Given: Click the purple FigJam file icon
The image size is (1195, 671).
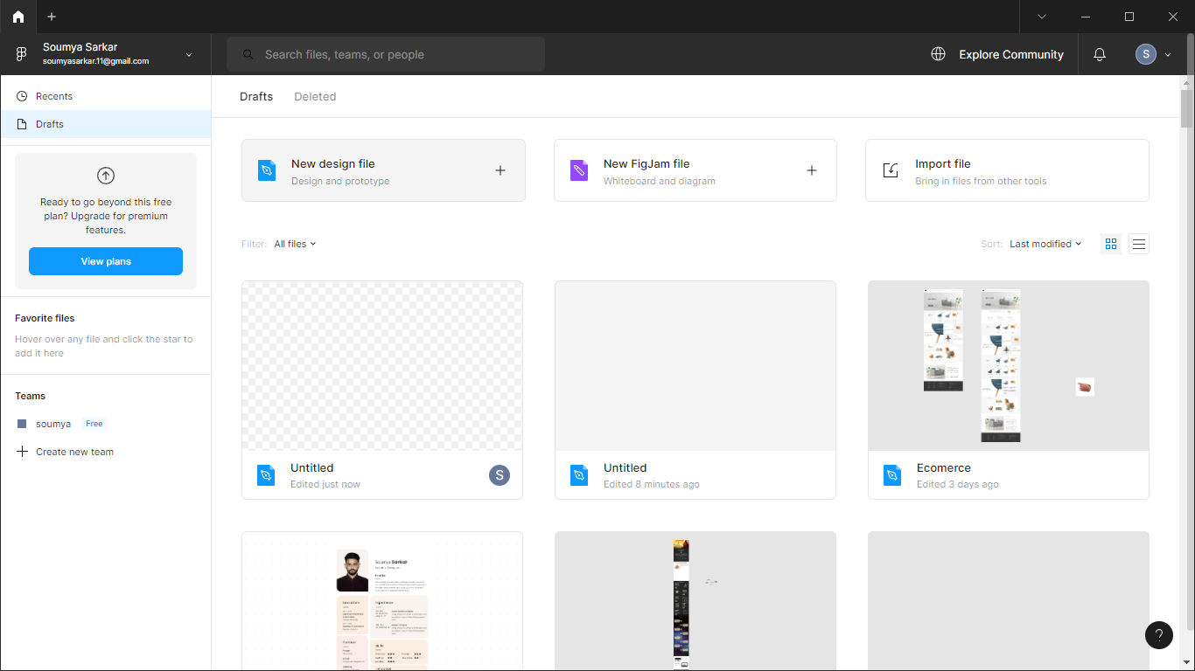Looking at the screenshot, I should 579,170.
